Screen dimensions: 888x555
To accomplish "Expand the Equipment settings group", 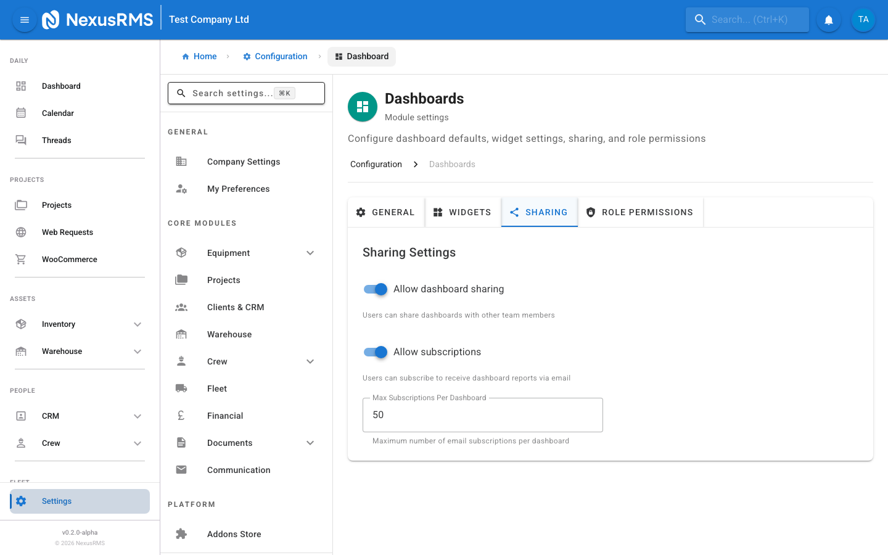I will [x=310, y=253].
